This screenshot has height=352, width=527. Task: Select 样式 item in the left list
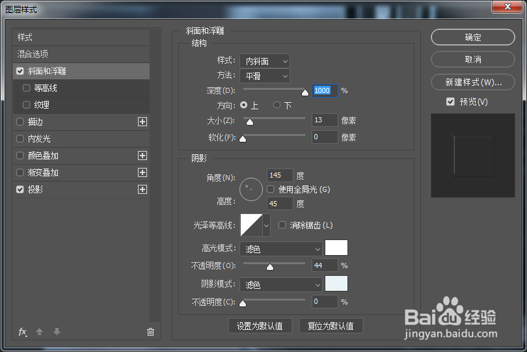(x=81, y=37)
